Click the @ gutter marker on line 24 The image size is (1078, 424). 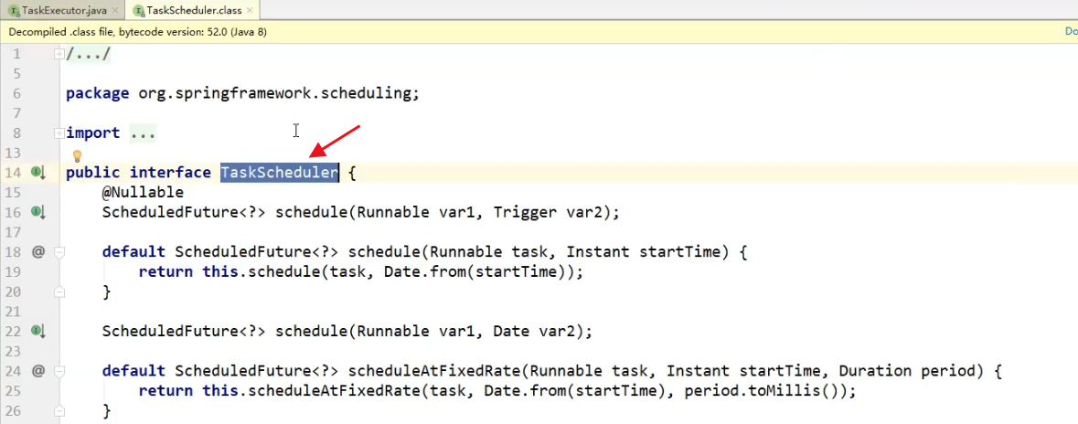(x=38, y=371)
